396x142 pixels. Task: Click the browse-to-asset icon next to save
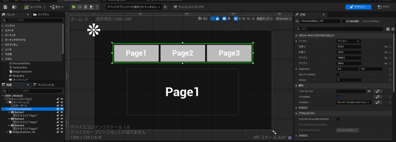coord(14,7)
